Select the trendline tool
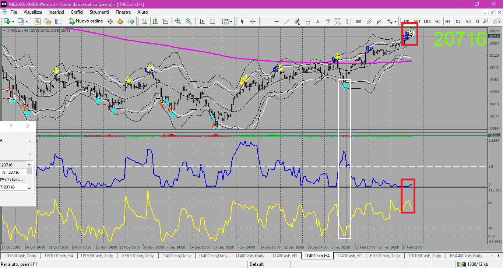503x268 pixels. 286,21
